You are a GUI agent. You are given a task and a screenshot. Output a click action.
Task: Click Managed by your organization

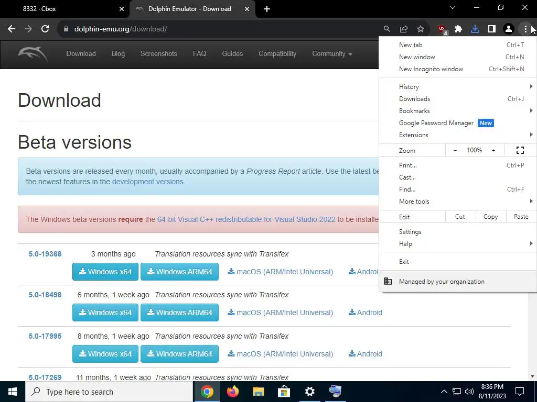click(458, 281)
